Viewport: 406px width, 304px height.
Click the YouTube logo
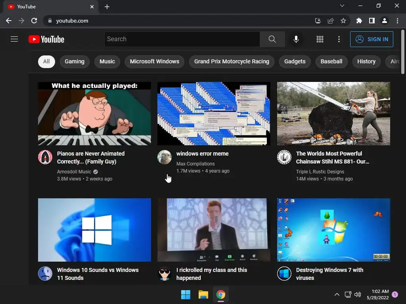pyautogui.click(x=46, y=39)
